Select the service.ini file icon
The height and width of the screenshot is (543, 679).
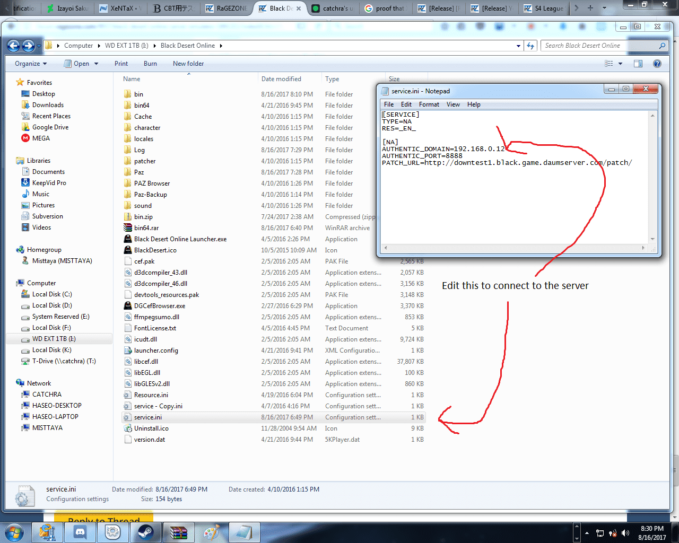(x=128, y=417)
